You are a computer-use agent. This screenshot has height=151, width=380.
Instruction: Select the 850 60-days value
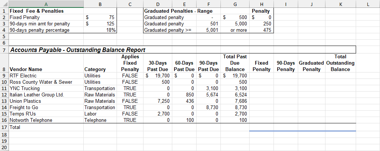(x=184, y=95)
